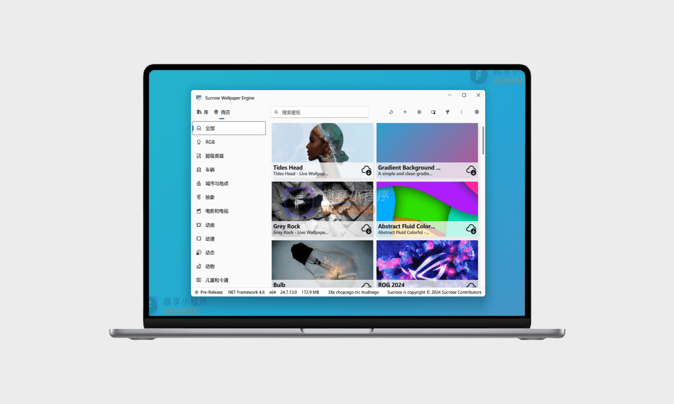Image resolution: width=674 pixels, height=404 pixels.
Task: Click the wallpaper search input field
Action: pyautogui.click(x=321, y=111)
